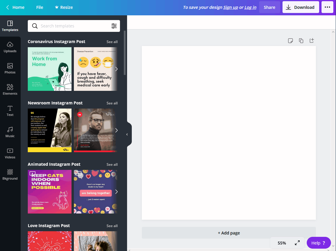
Task: Show more Animated templates with arrow
Action: point(116,192)
